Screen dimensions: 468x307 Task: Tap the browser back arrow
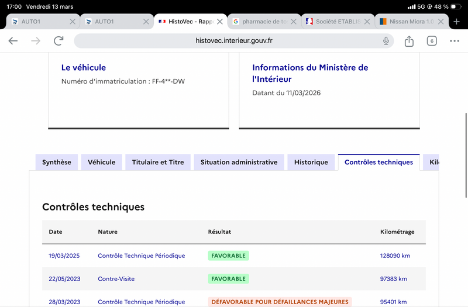(x=13, y=41)
